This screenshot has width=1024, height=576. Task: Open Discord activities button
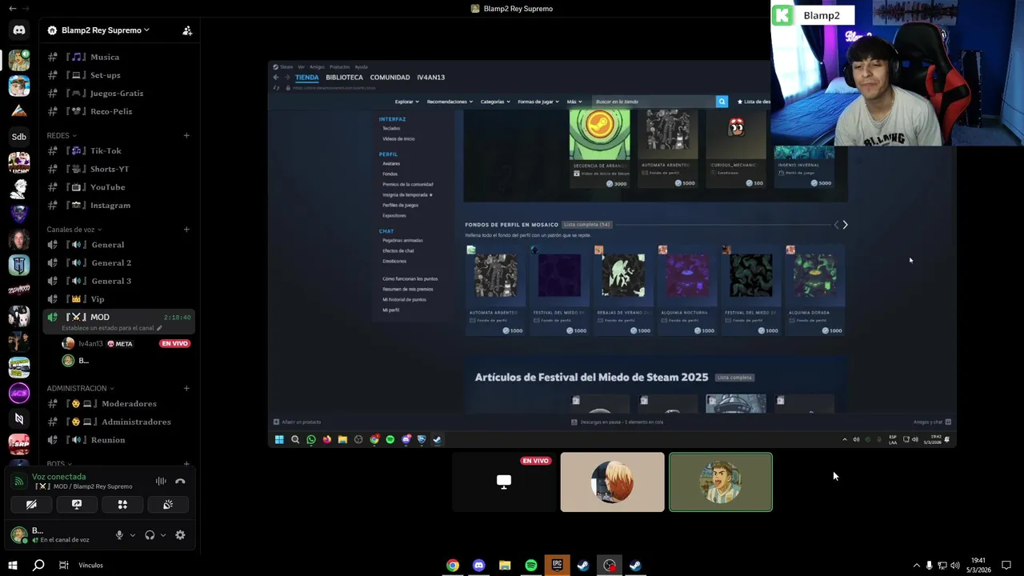point(122,505)
